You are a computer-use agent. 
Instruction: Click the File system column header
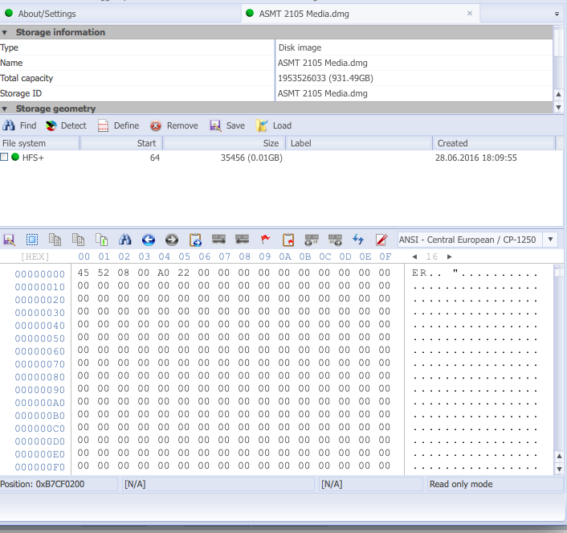[40, 143]
